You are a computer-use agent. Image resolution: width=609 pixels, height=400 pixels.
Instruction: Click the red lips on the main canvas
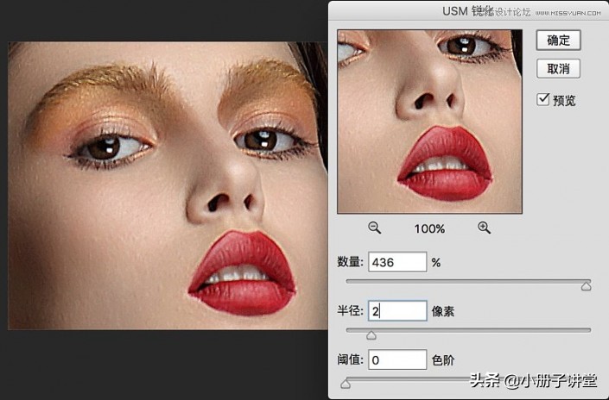click(242, 275)
